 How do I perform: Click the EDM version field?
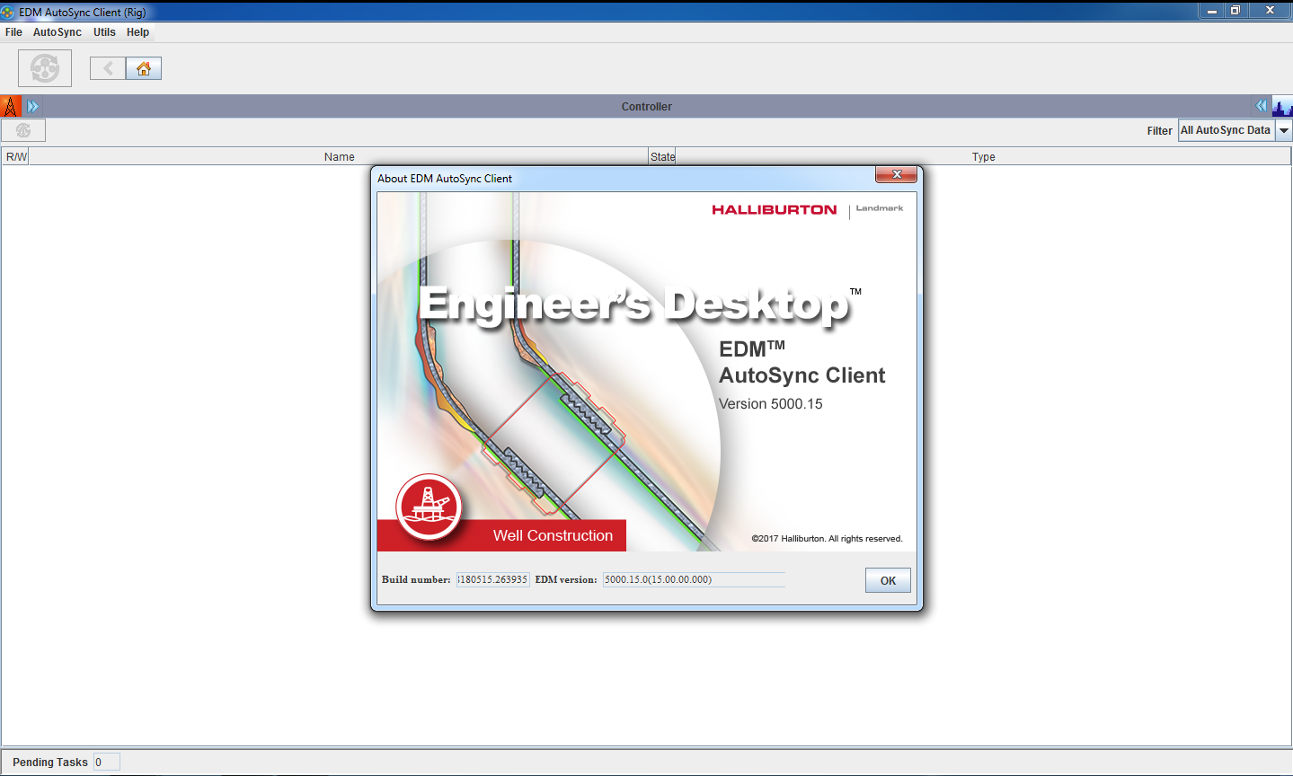point(694,579)
